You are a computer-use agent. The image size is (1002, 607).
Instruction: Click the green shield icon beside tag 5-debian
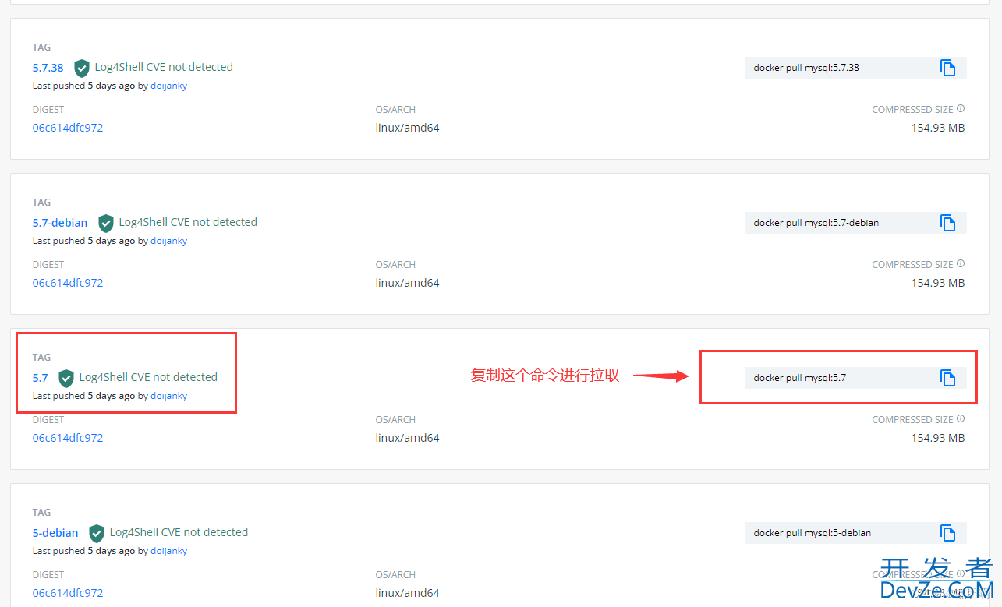(x=97, y=533)
